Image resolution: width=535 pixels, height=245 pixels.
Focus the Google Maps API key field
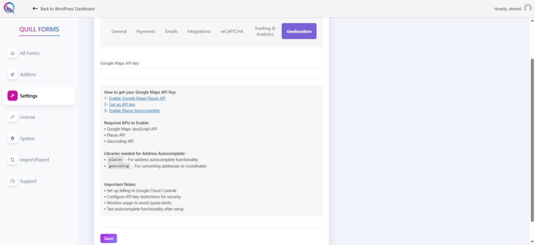point(212,74)
